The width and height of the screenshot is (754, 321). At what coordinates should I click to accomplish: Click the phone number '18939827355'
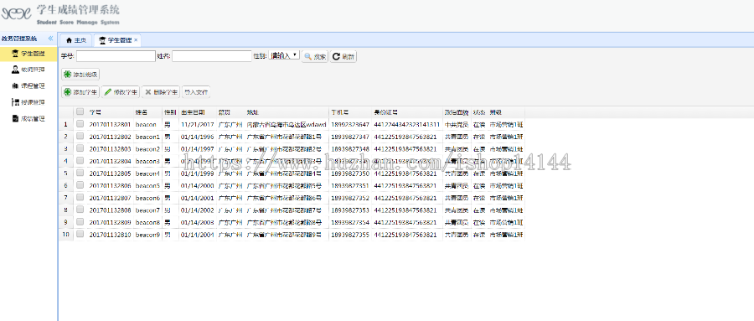click(350, 235)
